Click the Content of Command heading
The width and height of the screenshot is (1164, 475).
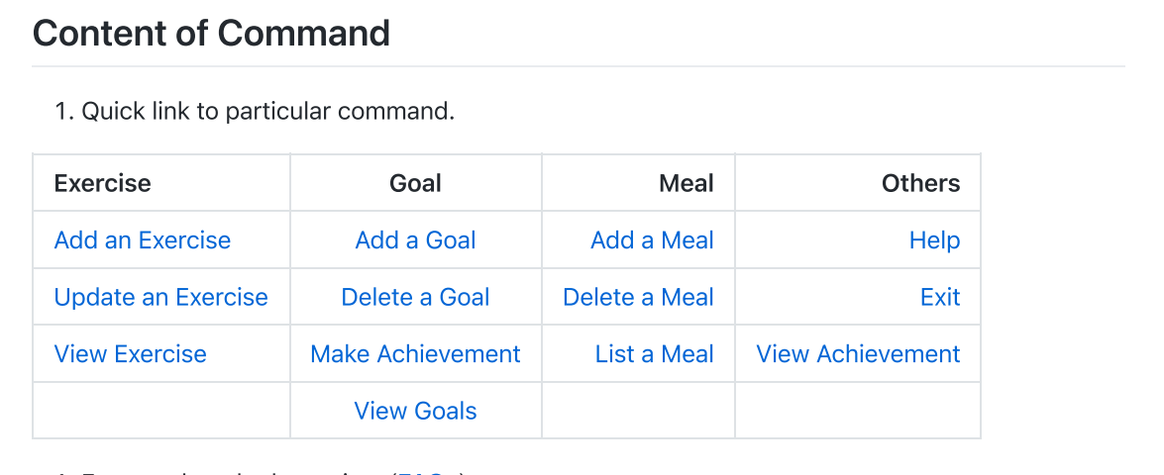point(212,33)
